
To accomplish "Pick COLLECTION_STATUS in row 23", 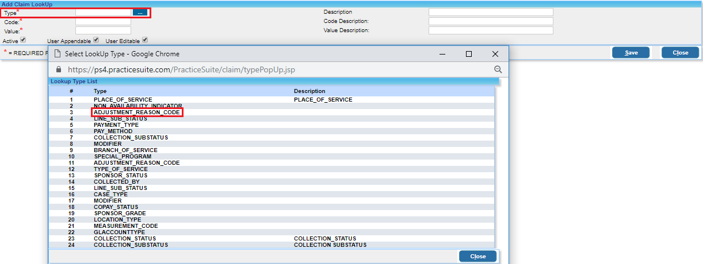I will pos(124,239).
